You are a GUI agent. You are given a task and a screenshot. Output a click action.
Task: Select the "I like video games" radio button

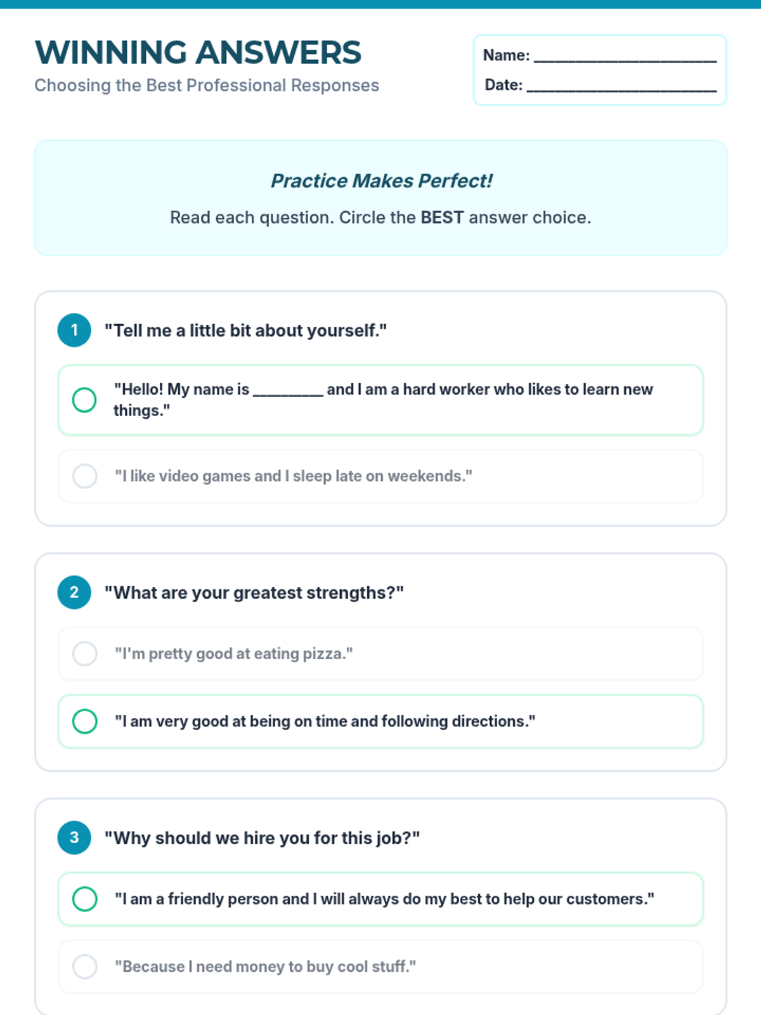(84, 476)
